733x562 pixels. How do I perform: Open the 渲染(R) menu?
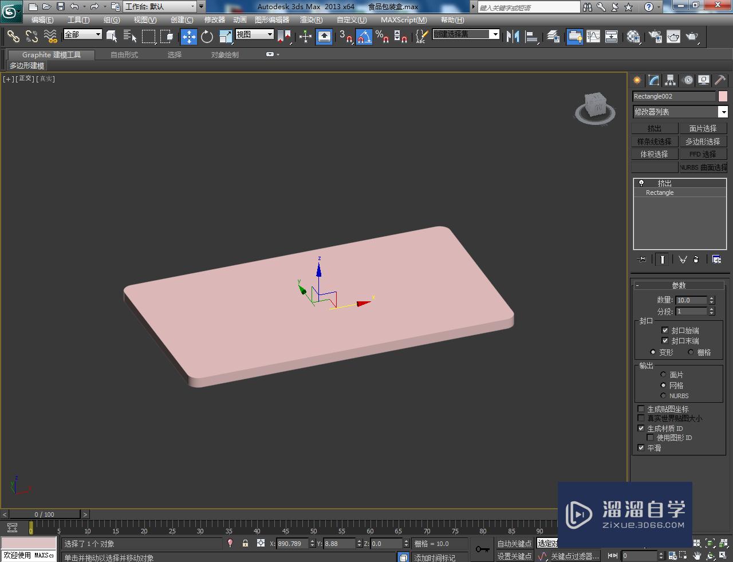312,20
